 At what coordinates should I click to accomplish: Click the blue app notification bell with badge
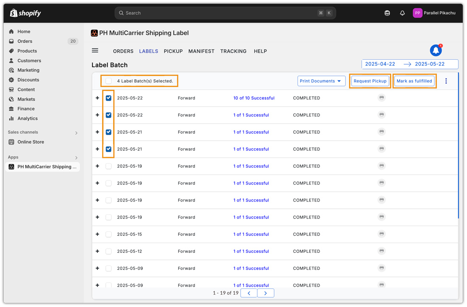(436, 50)
